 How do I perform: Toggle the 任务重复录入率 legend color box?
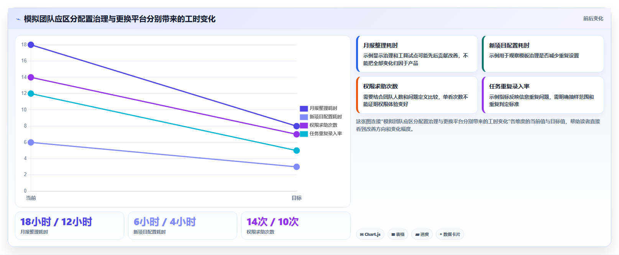coord(304,134)
